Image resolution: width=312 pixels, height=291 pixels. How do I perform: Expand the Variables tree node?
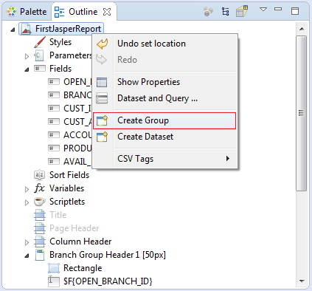(27, 189)
